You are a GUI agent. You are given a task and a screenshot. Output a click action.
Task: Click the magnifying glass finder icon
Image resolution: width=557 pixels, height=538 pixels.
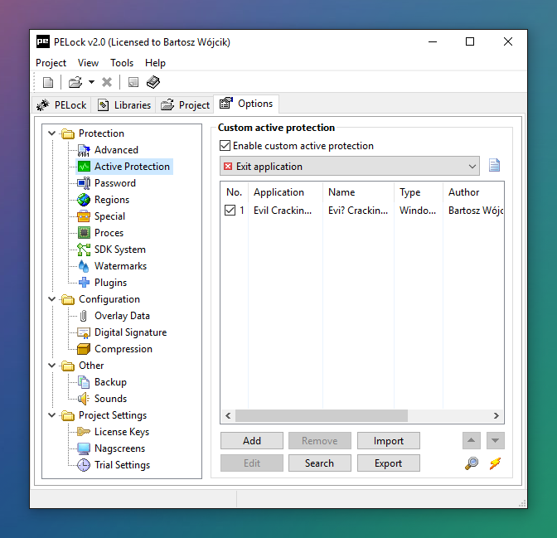click(472, 463)
